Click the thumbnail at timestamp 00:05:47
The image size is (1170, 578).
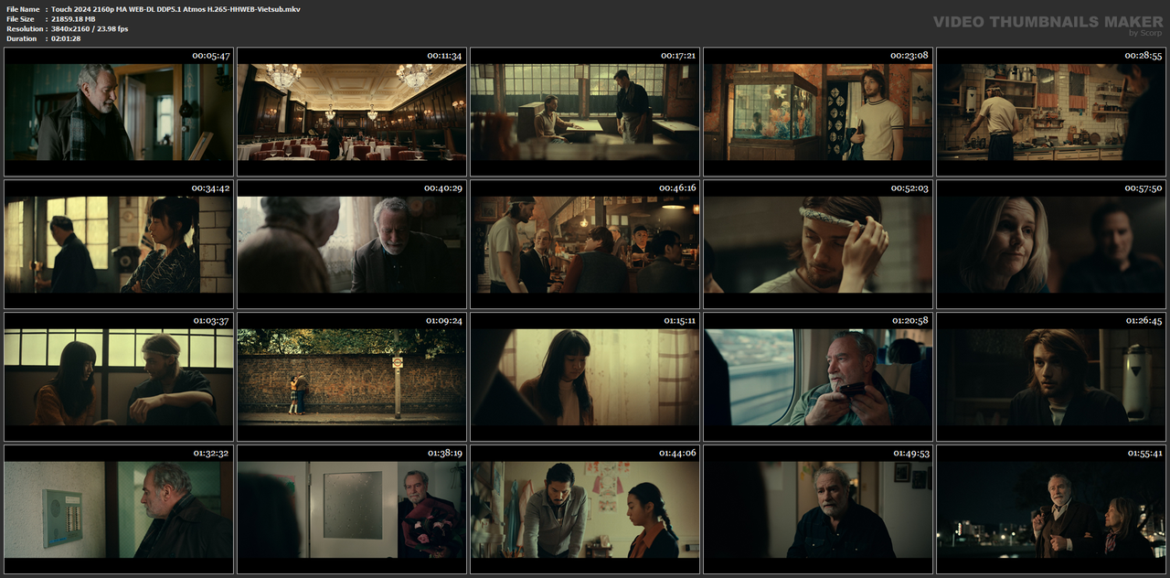click(x=118, y=112)
